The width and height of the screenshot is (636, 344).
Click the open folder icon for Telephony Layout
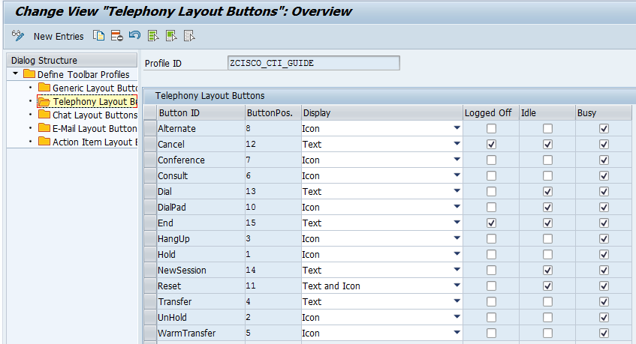point(44,102)
